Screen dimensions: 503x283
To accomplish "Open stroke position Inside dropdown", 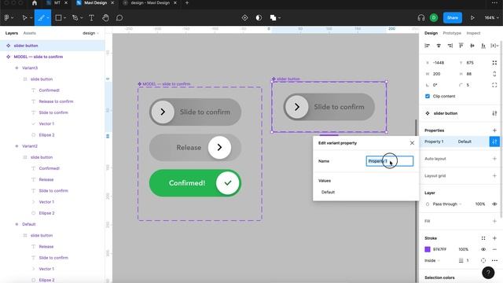I will 432,260.
